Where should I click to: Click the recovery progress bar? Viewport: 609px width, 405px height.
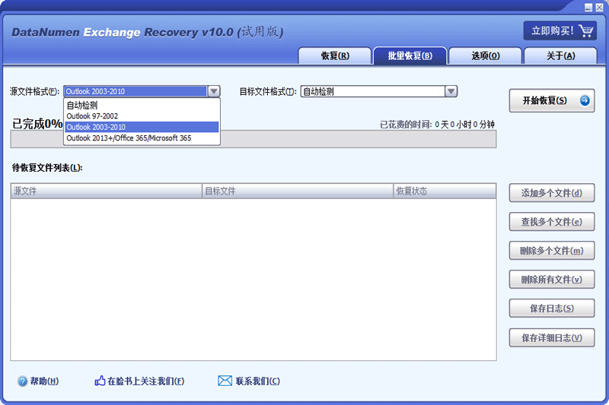click(x=253, y=139)
